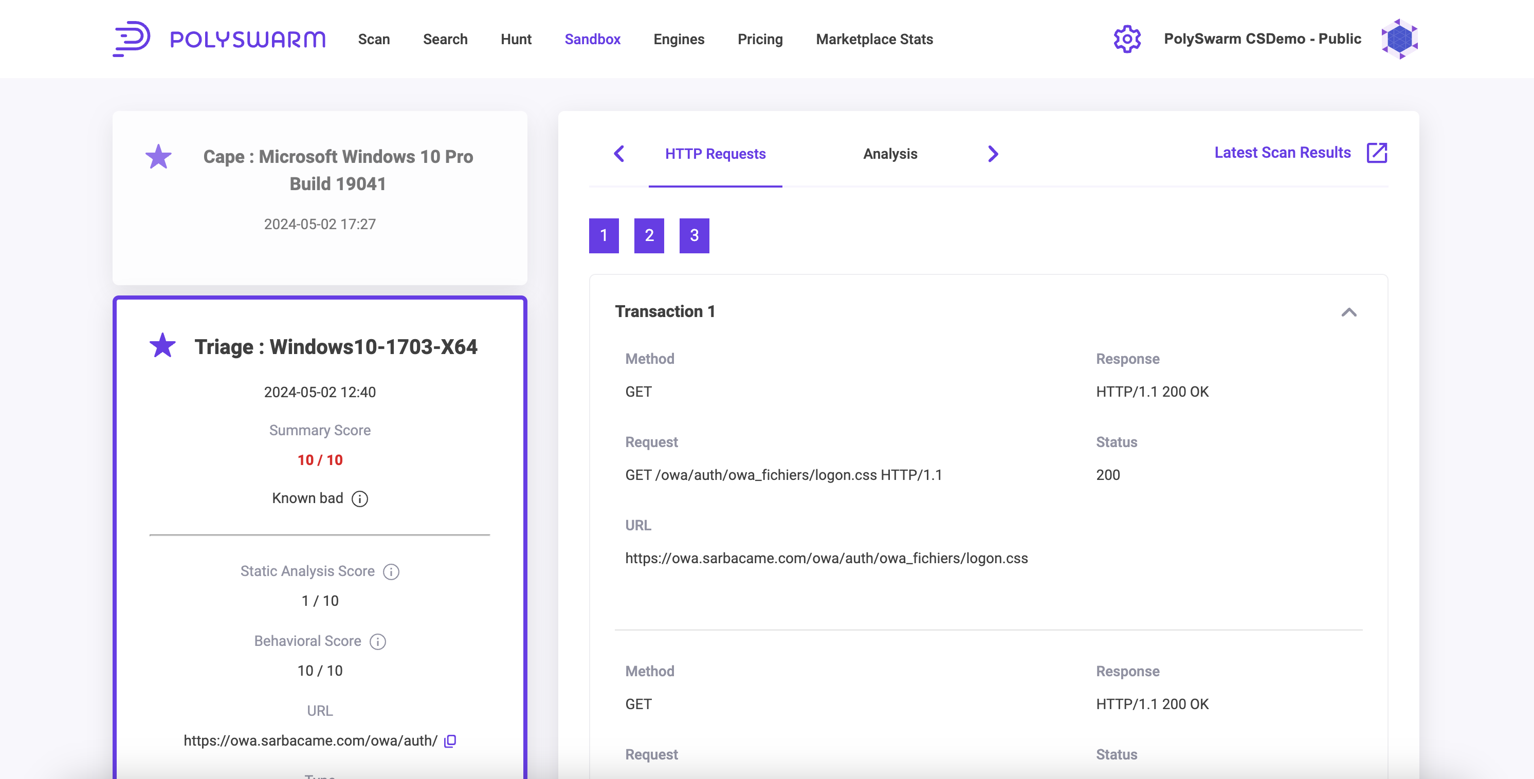Toggle the star on the Triage scan card
This screenshot has height=779, width=1534.
pos(162,346)
